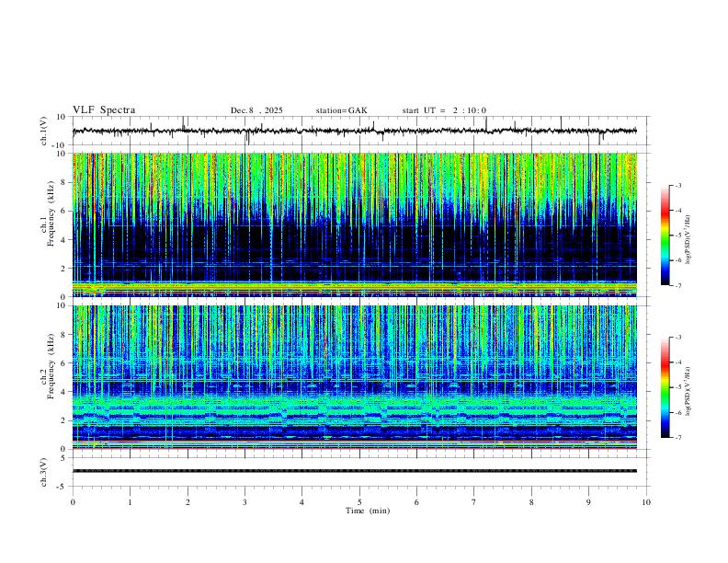
Task: Click the 'station=GAK' label
Action: pos(341,110)
